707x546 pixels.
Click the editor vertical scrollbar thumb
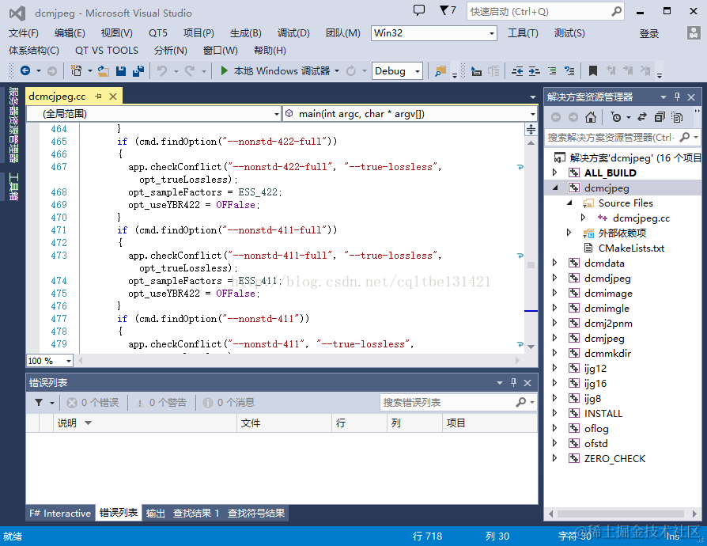[x=531, y=265]
